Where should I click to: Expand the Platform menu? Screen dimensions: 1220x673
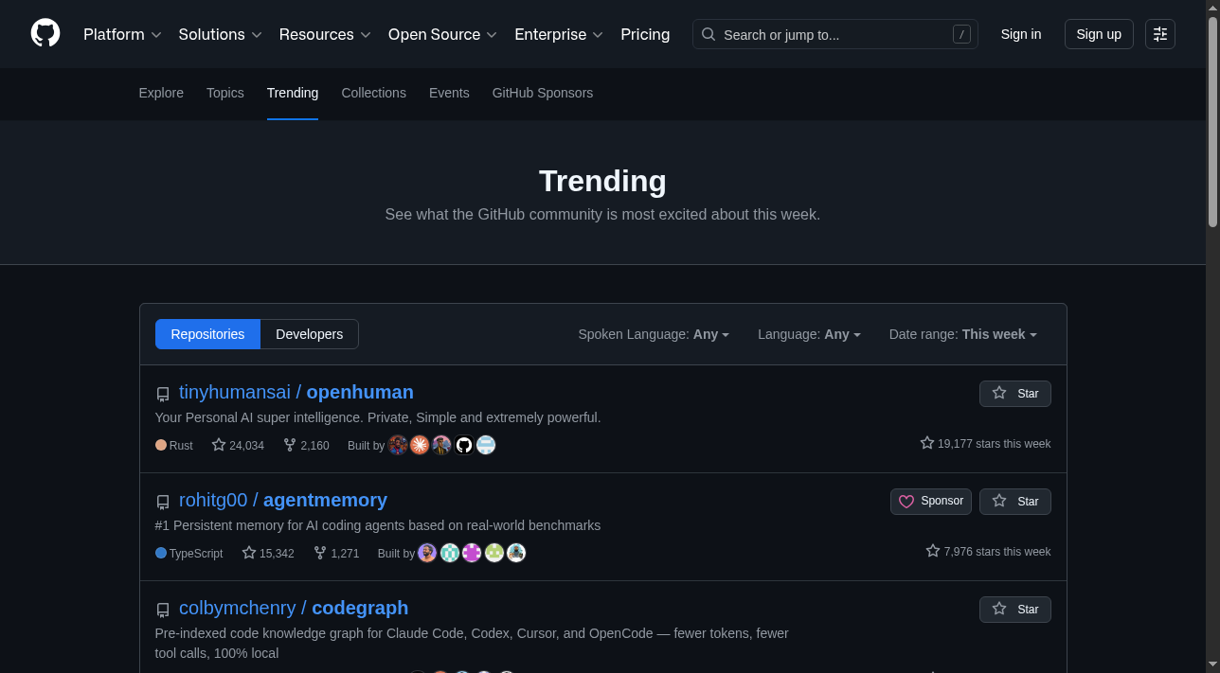point(122,34)
